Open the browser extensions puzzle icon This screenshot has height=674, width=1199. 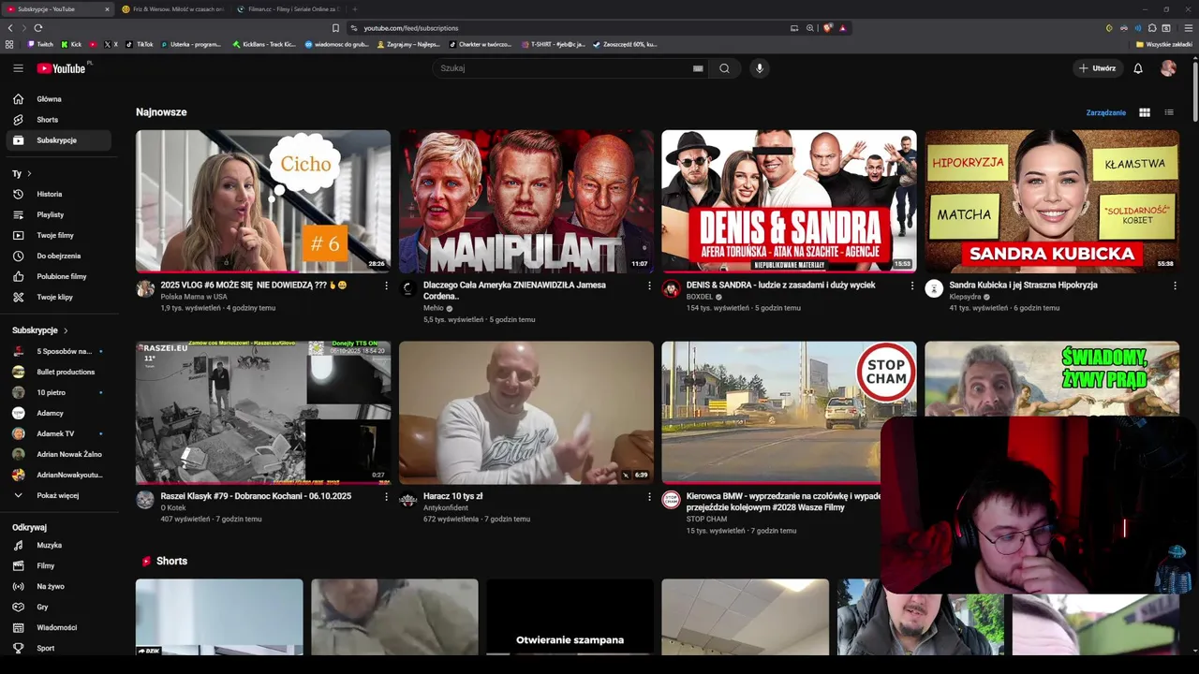pos(1152,28)
